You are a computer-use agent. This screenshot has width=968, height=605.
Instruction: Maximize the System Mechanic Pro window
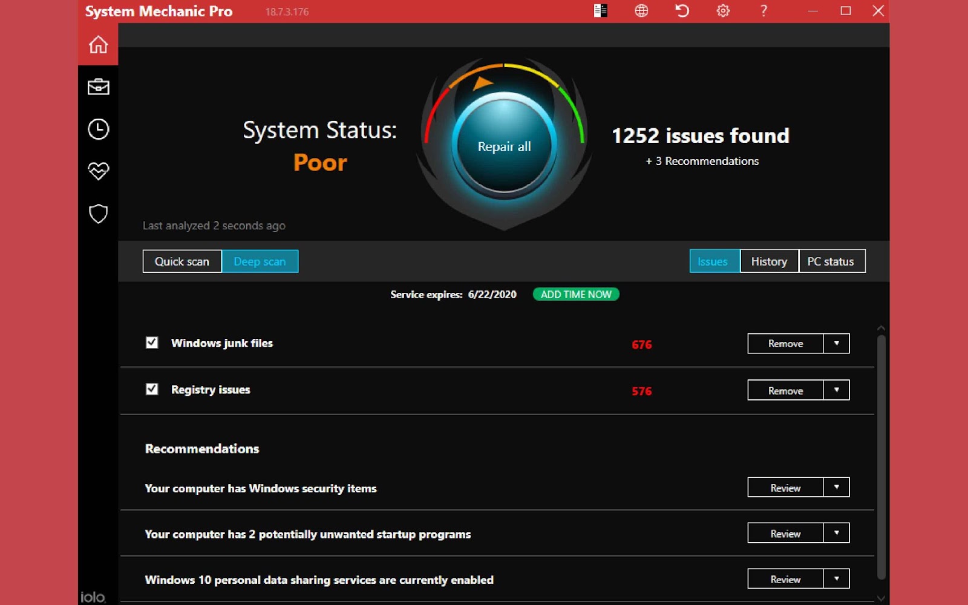pyautogui.click(x=846, y=11)
